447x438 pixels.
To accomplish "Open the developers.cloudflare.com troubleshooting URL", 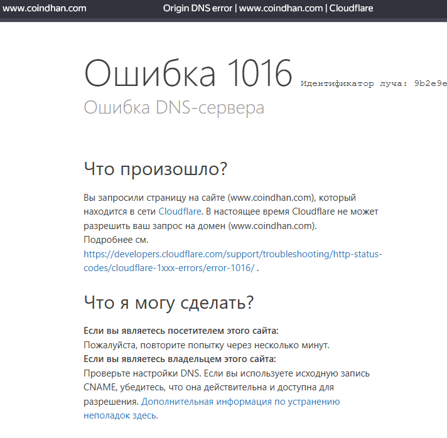I will [x=232, y=254].
